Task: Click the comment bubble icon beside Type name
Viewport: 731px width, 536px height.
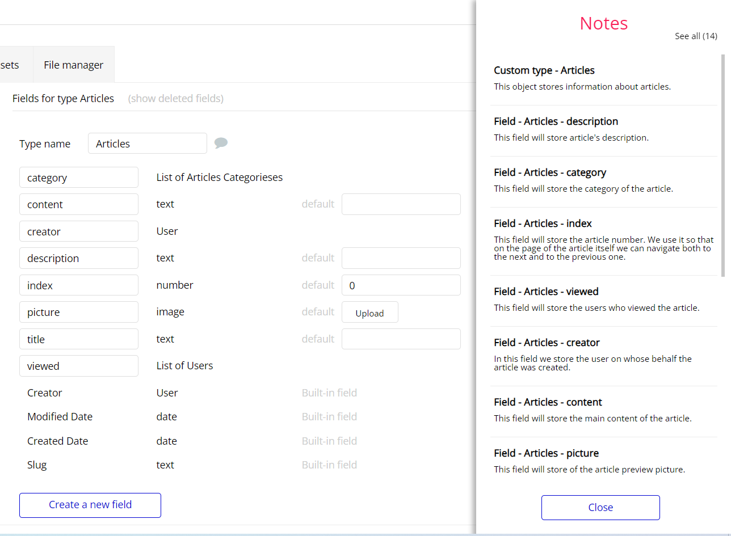Action: [221, 143]
